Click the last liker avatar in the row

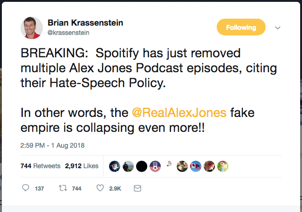click(223, 166)
